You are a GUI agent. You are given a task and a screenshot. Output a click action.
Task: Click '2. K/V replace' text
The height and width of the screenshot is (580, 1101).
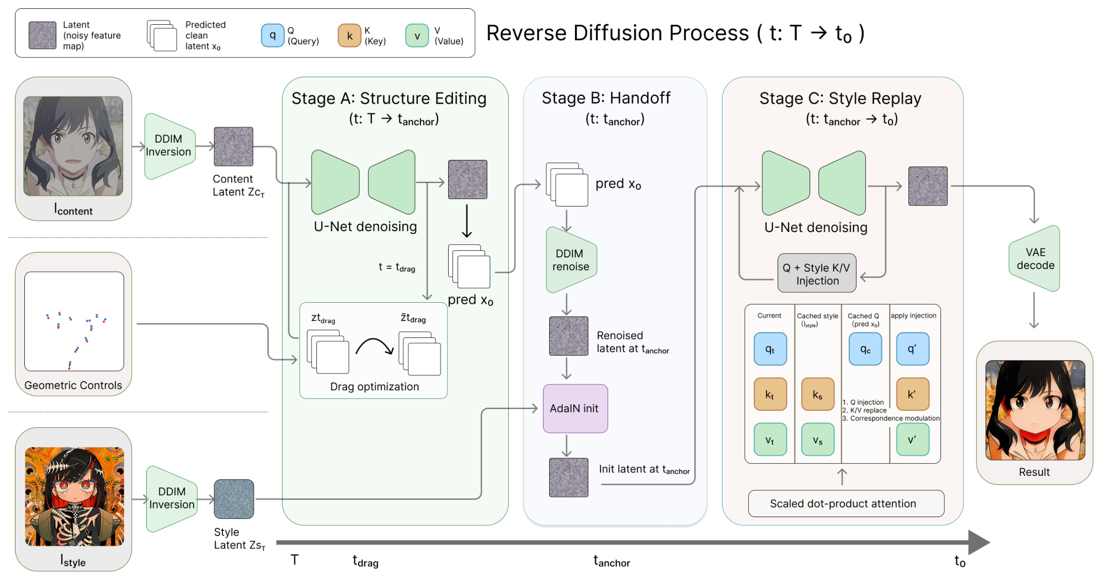(x=864, y=410)
